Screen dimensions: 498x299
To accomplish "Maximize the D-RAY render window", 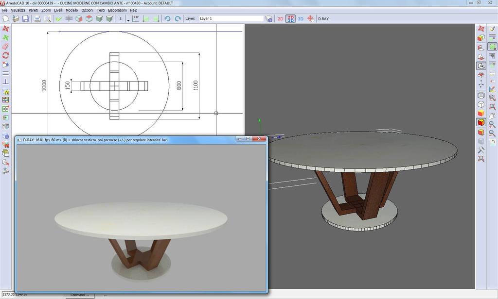I will [x=249, y=139].
